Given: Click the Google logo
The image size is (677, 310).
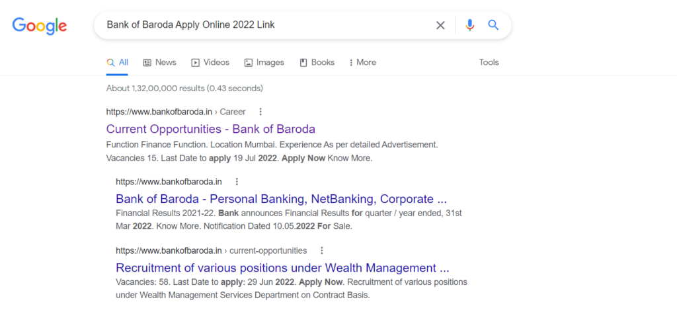Looking at the screenshot, I should click(x=39, y=26).
